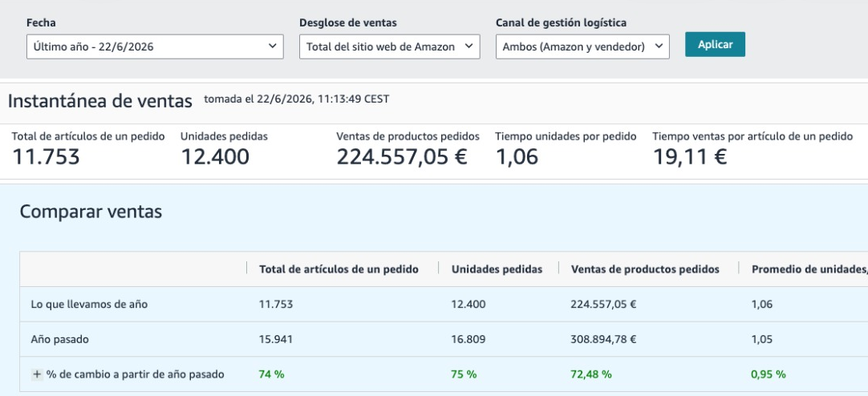
Task: Click the green 74 % change value
Action: click(x=271, y=374)
